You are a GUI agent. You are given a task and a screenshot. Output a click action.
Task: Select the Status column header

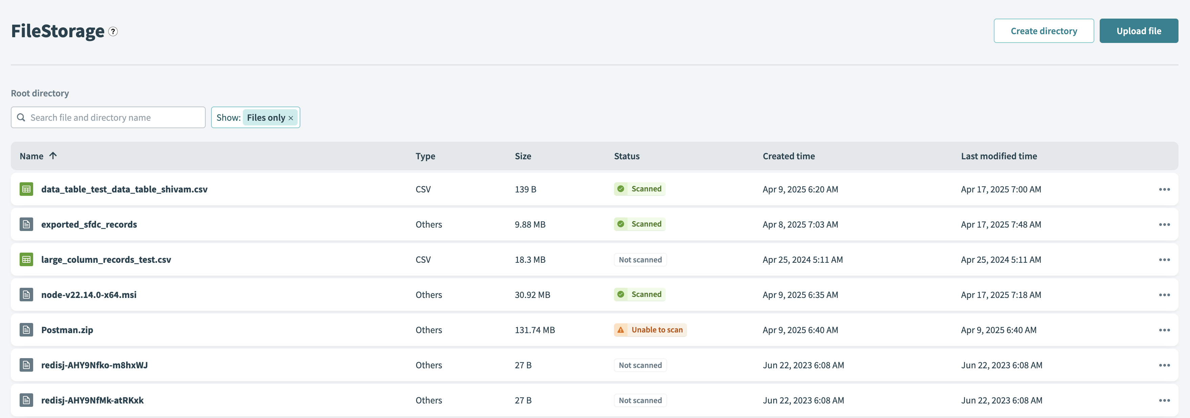(626, 156)
